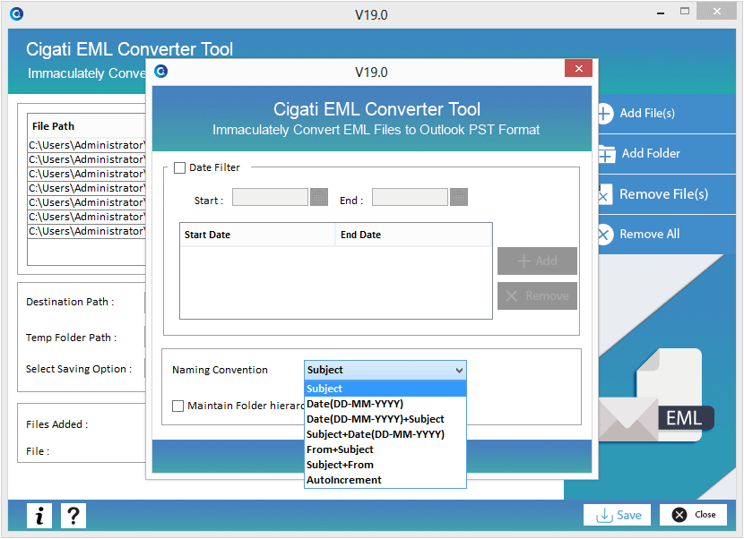Click the Start date input field

[270, 197]
